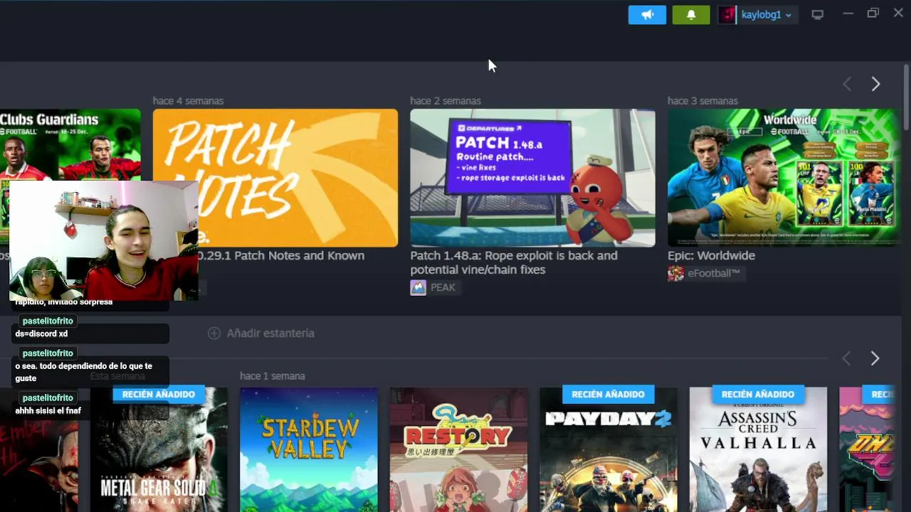The width and height of the screenshot is (911, 512).
Task: Click the kaylobg1 profile avatar
Action: (x=727, y=15)
